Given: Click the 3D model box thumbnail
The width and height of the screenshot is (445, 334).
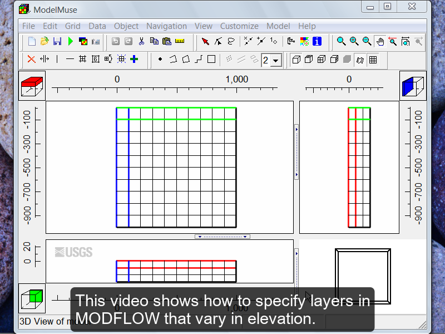Looking at the screenshot, I should click(x=363, y=276).
